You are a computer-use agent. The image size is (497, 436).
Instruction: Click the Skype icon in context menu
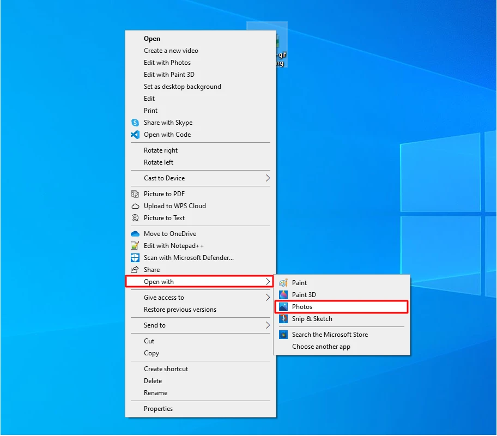coord(135,123)
